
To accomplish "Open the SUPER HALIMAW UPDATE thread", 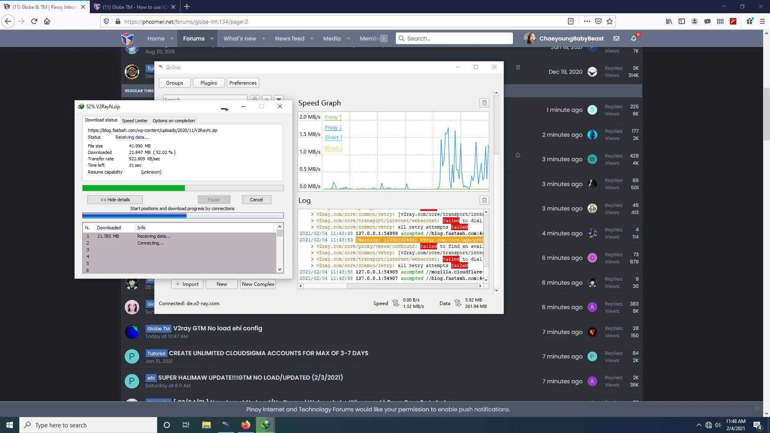I will (x=250, y=378).
